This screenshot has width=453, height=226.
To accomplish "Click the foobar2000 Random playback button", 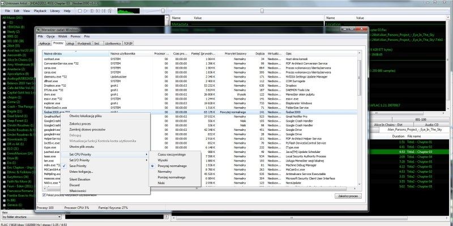I will tap(110, 11).
